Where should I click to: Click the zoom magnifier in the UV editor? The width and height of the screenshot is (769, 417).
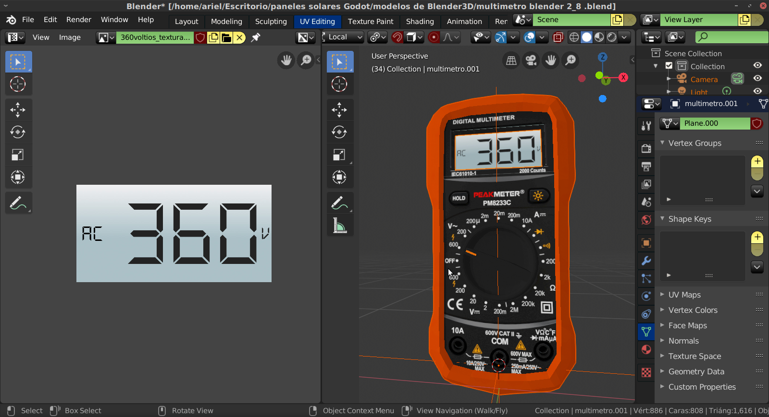tap(306, 60)
